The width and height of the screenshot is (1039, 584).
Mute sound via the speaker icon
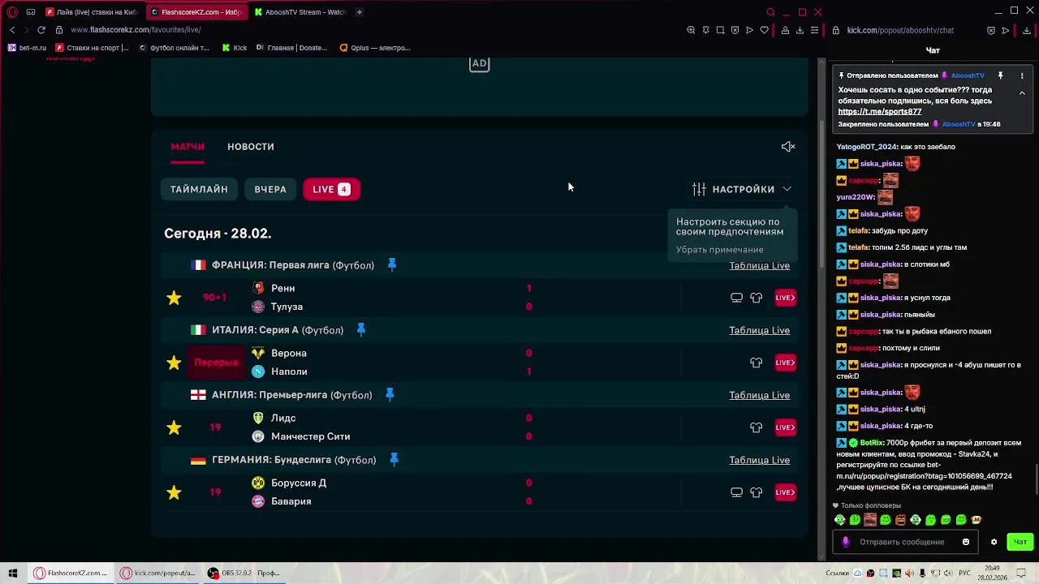788,147
